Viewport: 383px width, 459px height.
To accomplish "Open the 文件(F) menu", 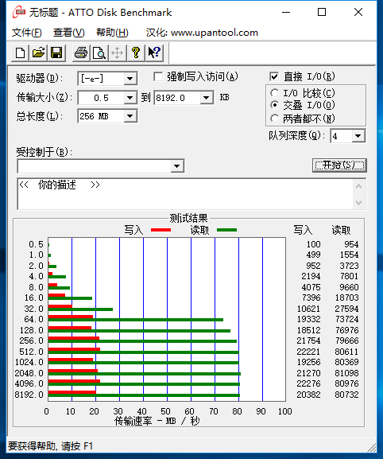I will click(26, 33).
